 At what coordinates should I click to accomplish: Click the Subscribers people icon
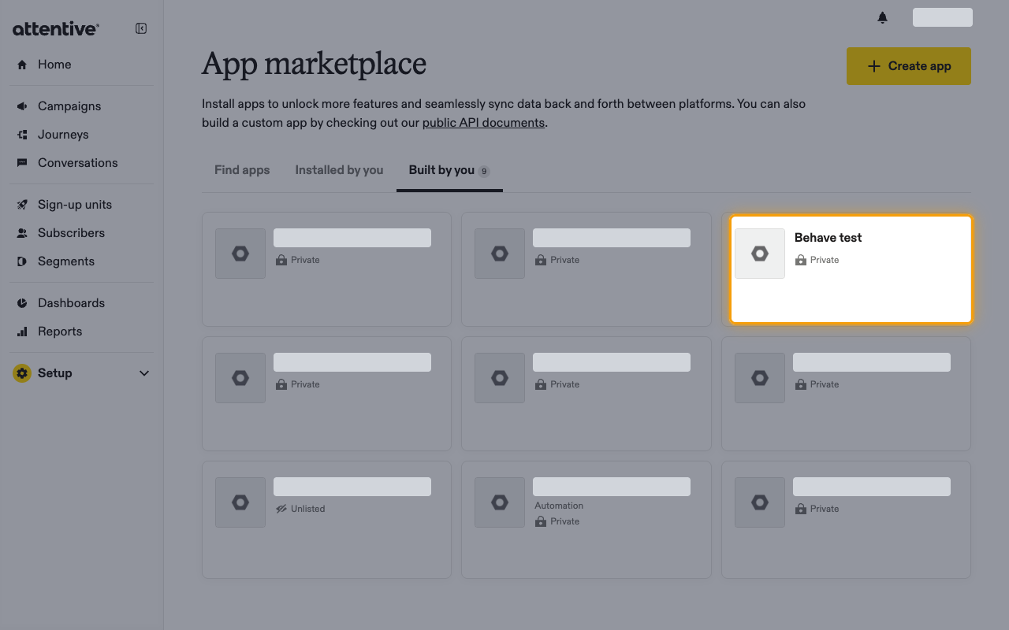click(x=22, y=233)
